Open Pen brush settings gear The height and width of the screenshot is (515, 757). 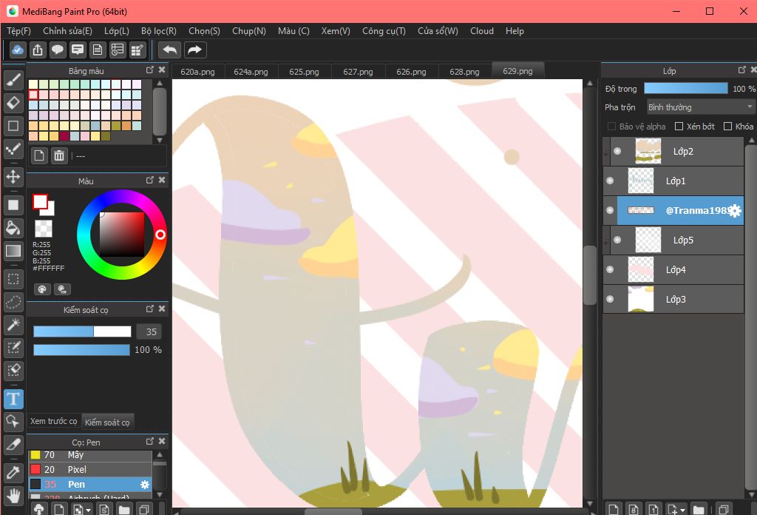(x=144, y=485)
